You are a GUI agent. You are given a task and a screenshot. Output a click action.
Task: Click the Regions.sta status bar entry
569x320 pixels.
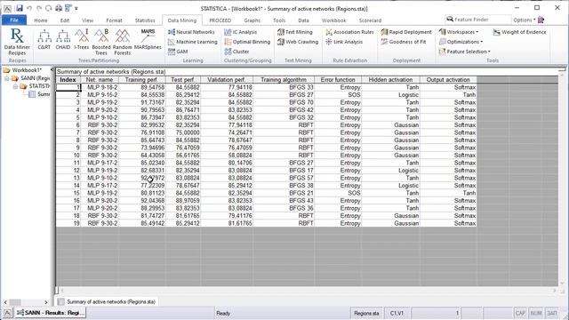pos(366,313)
